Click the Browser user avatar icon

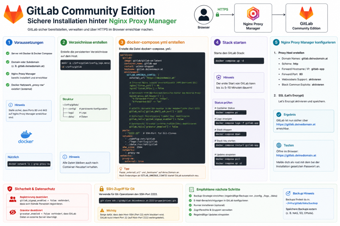(204, 15)
